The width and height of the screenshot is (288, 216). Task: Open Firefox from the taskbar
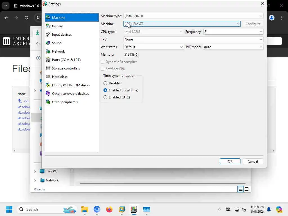pos(109,209)
